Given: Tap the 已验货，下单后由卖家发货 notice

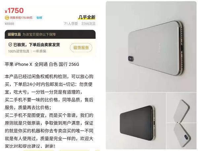Looking at the screenshot, I should (37, 45).
